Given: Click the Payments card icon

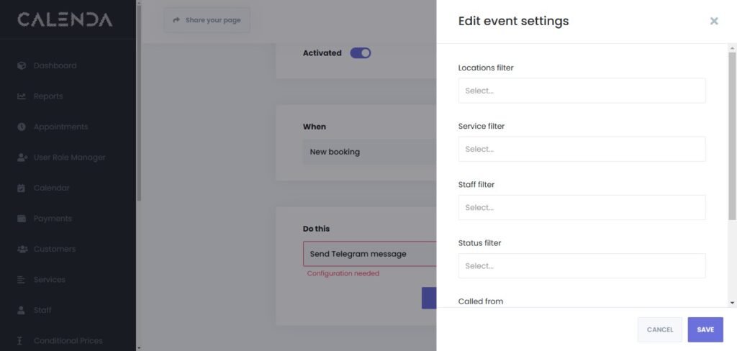Looking at the screenshot, I should pos(22,219).
